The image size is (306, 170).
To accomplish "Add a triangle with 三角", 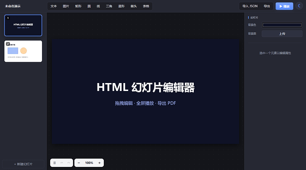I will click(x=109, y=6).
